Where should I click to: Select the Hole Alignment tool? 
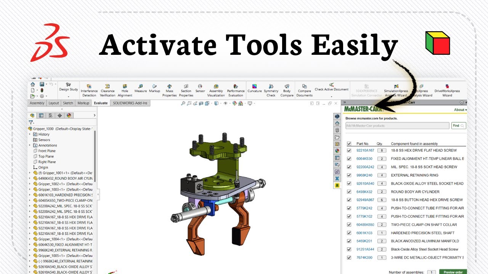click(125, 91)
